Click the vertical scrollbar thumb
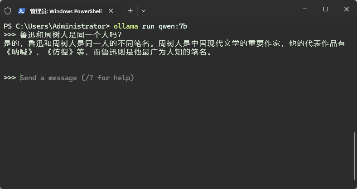The height and width of the screenshot is (189, 357). pyautogui.click(x=354, y=156)
